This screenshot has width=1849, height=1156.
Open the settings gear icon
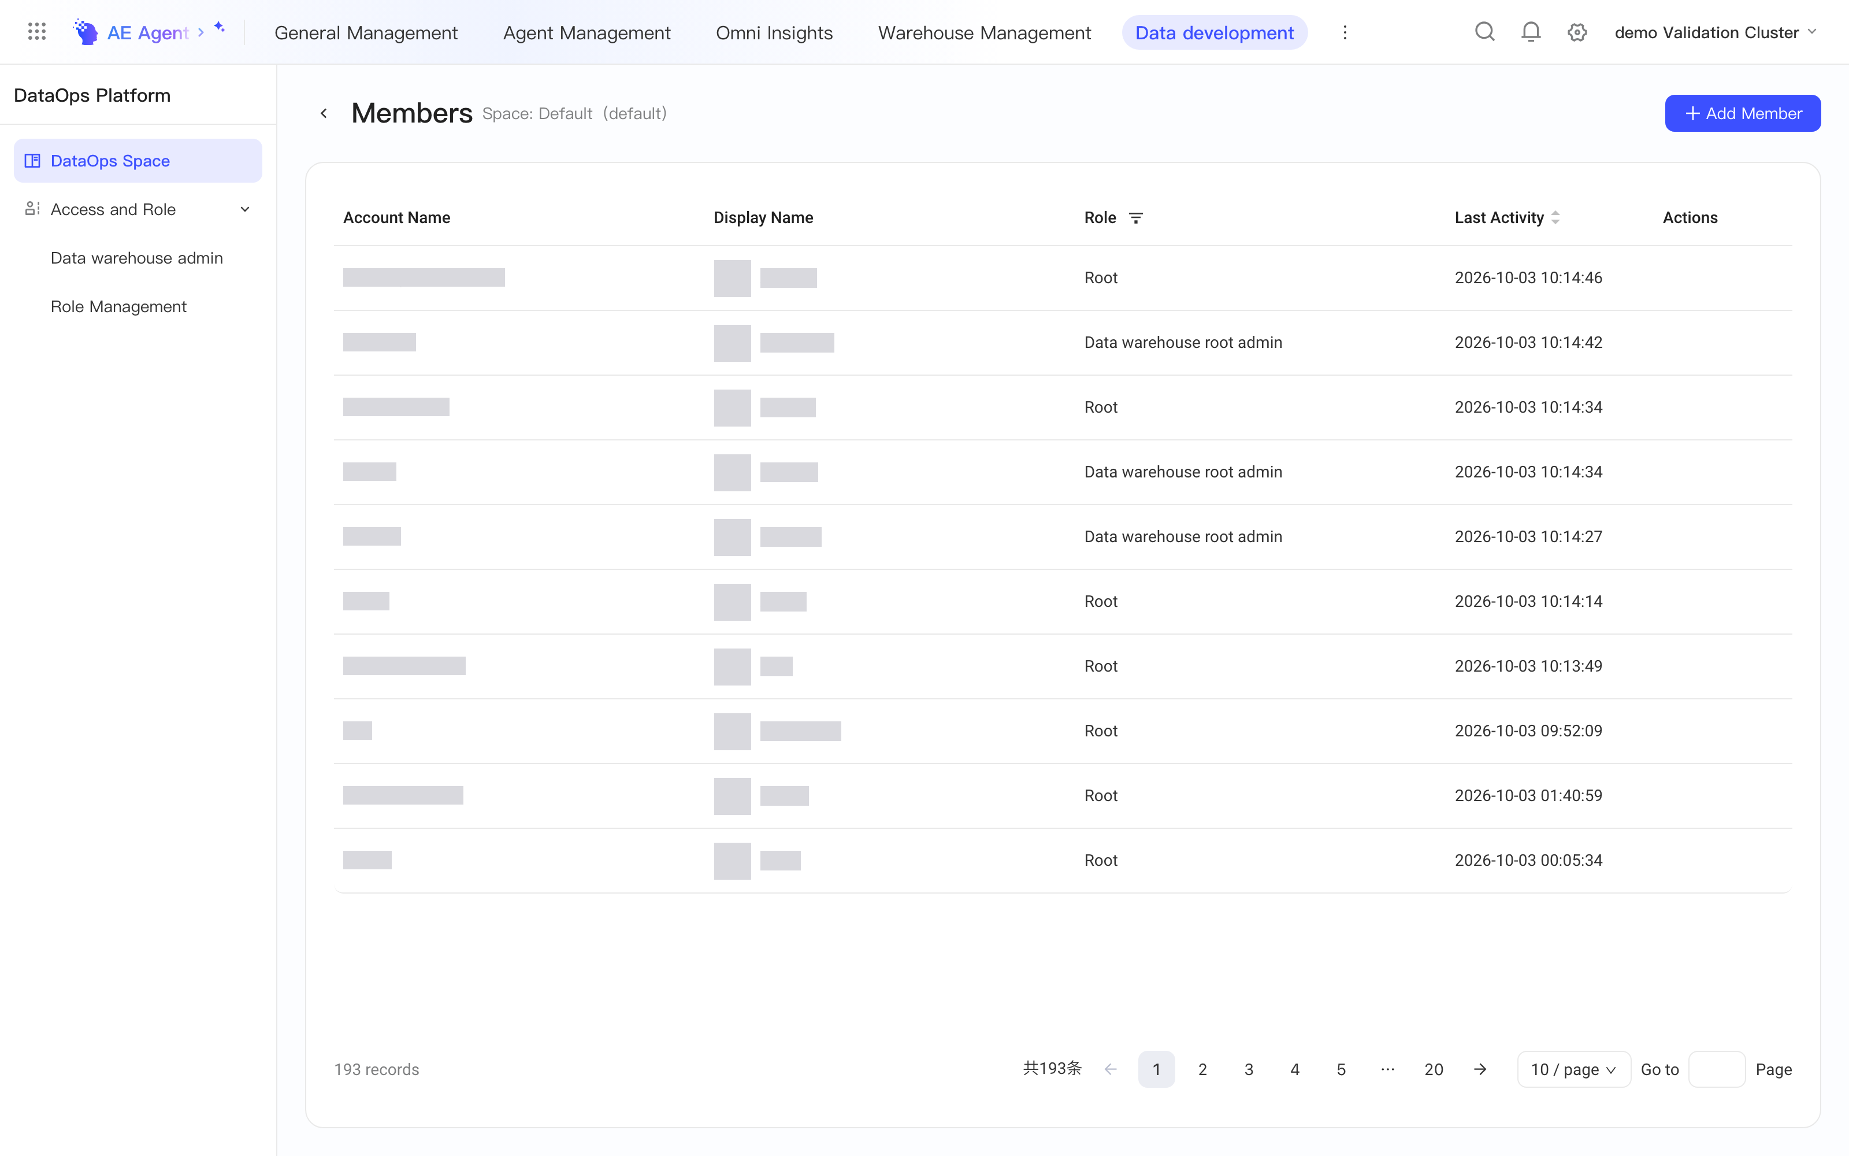coord(1577,32)
